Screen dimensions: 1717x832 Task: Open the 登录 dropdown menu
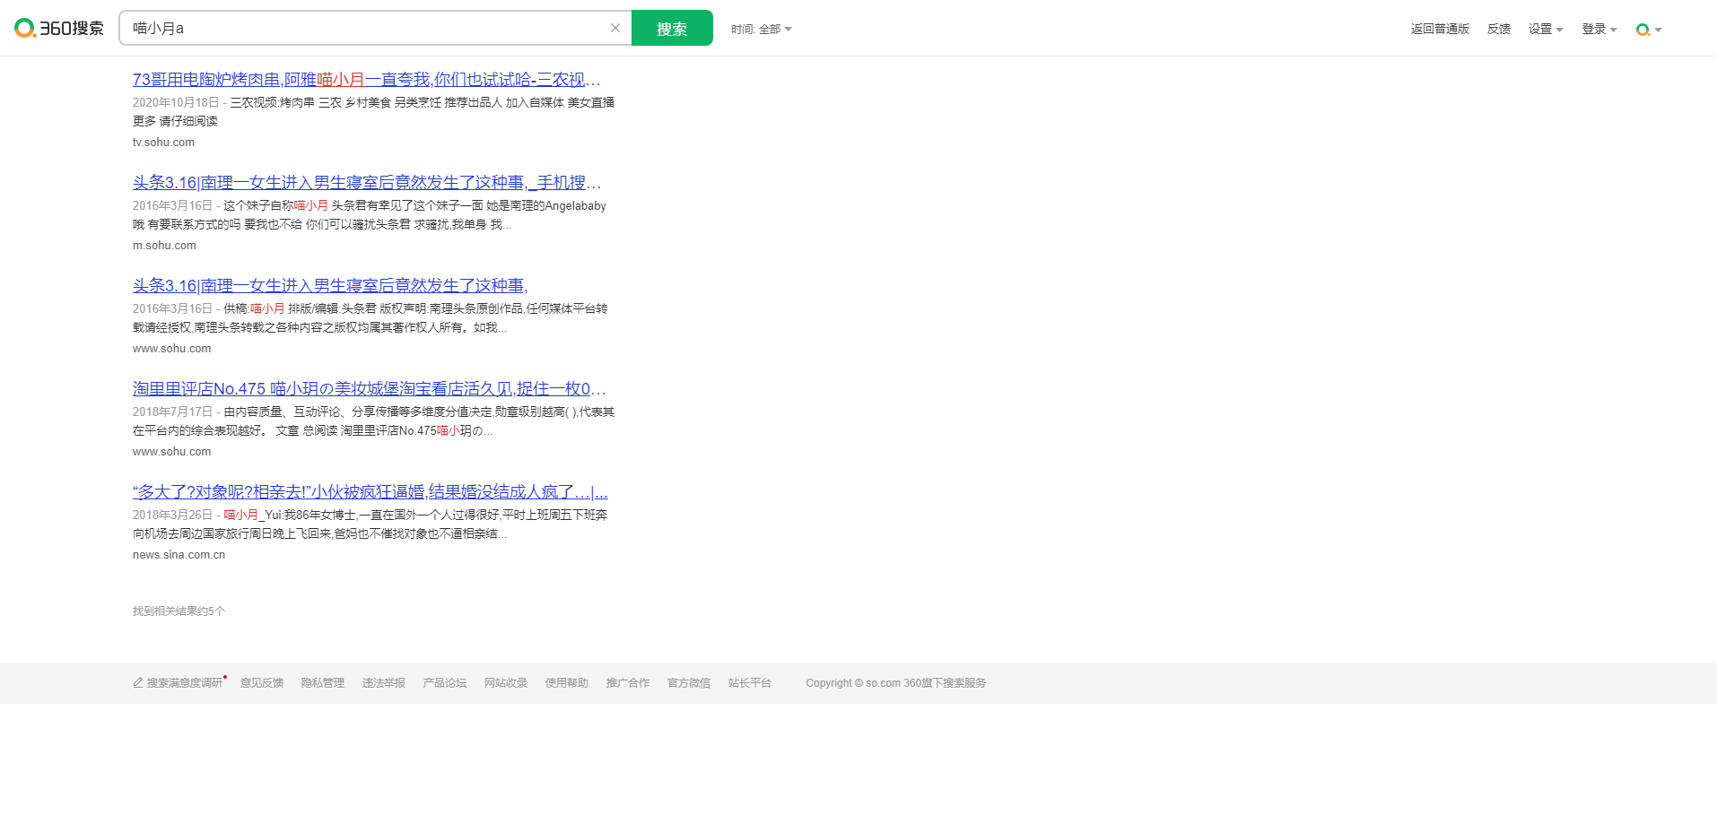click(1599, 30)
